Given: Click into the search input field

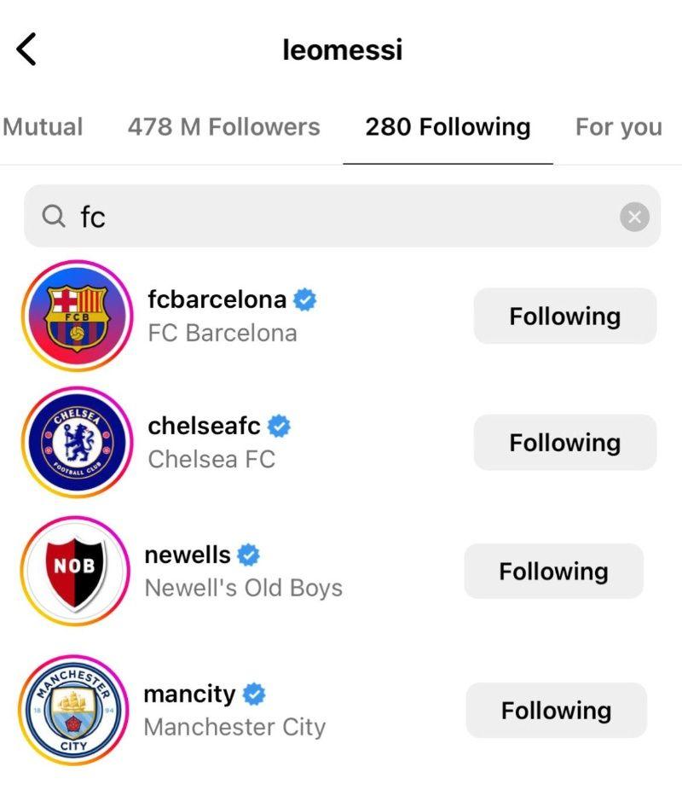Looking at the screenshot, I should 341,217.
